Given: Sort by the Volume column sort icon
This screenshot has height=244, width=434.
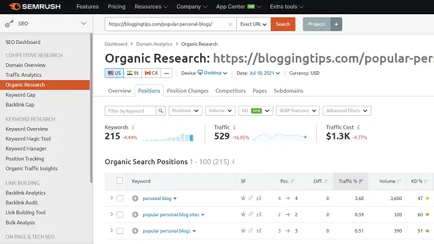Looking at the screenshot, I should pos(399,181).
